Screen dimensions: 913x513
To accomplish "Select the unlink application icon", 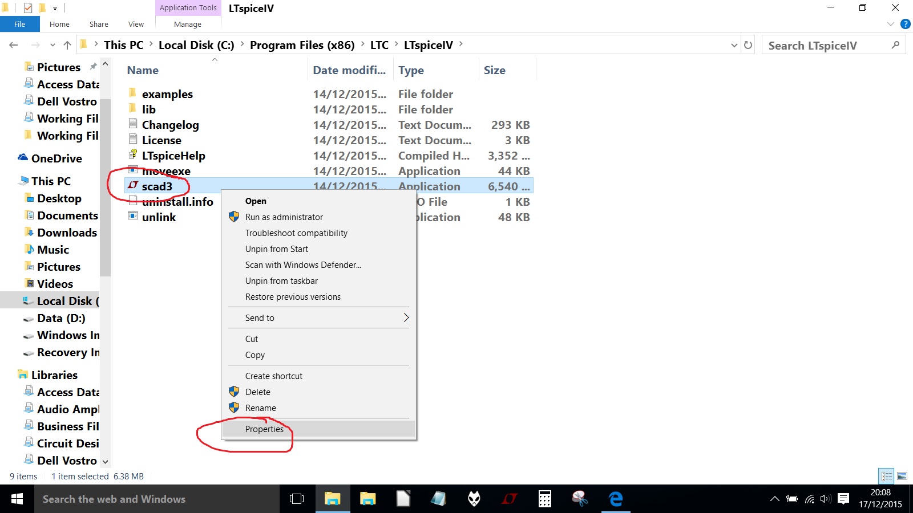I will (x=133, y=216).
